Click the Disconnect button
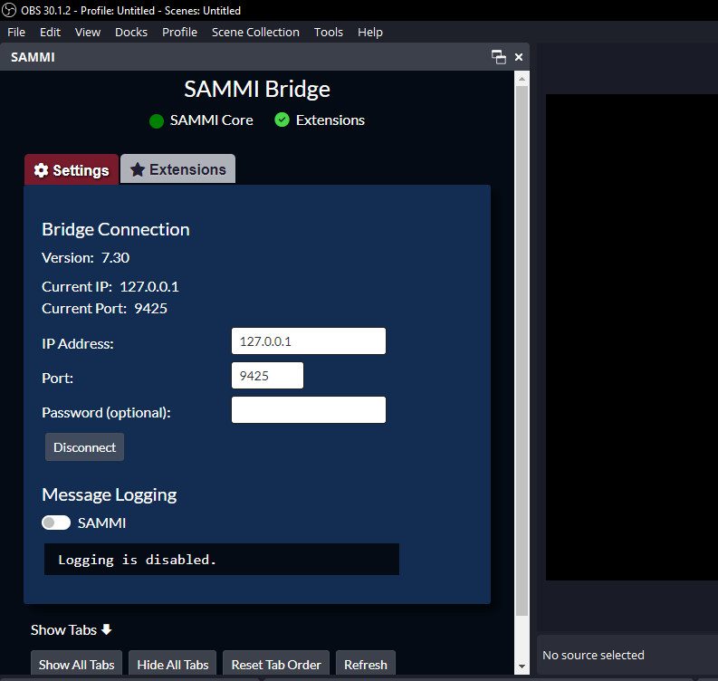Viewport: 718px width, 681px height. [x=85, y=447]
